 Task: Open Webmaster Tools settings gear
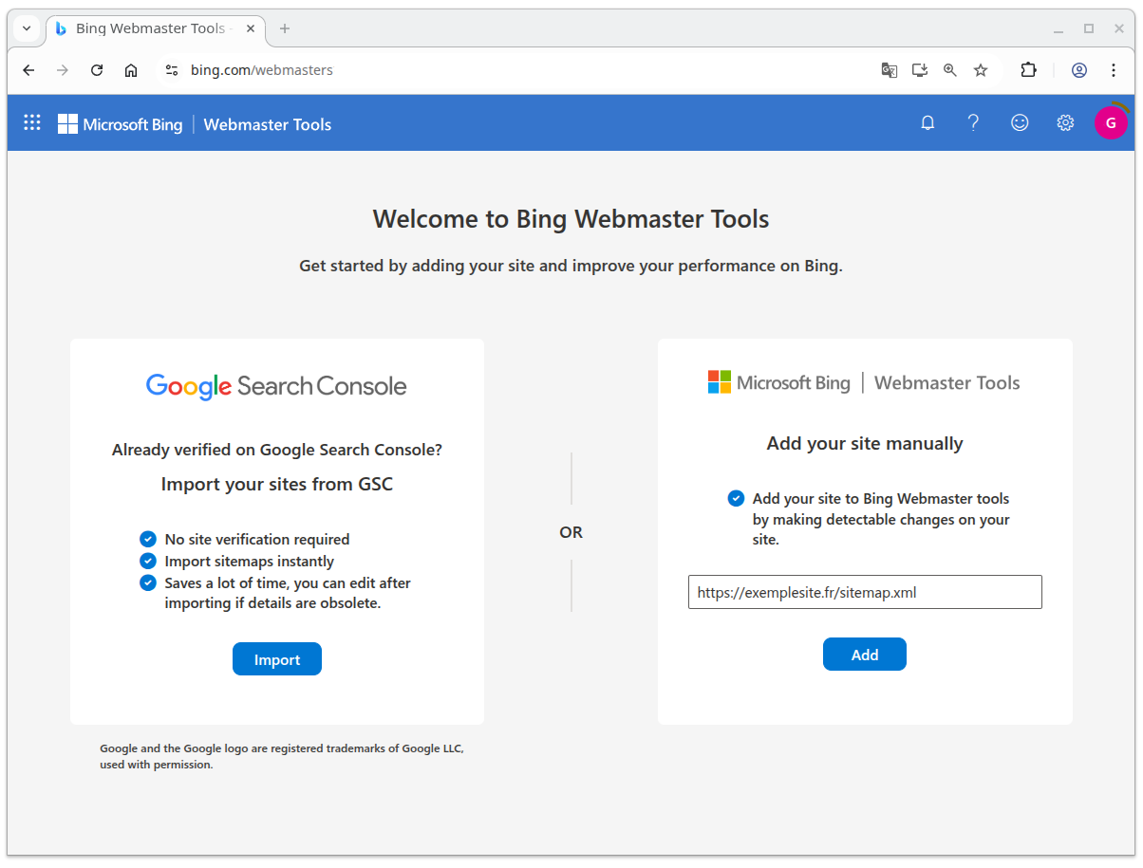pos(1065,122)
